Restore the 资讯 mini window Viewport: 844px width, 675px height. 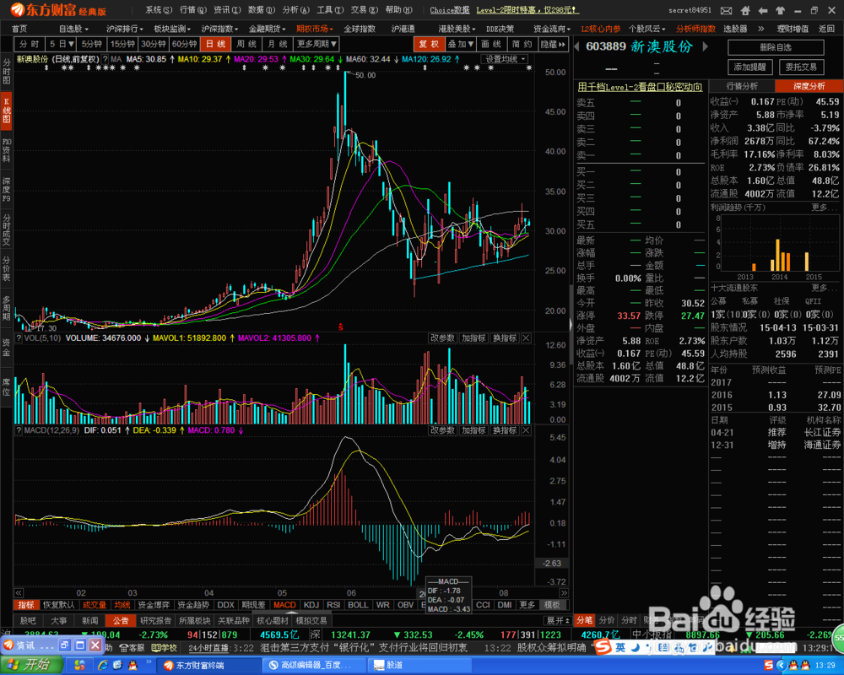click(x=65, y=645)
